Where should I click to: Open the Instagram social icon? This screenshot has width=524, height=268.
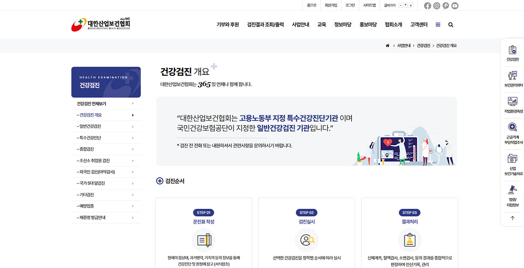pos(437,6)
